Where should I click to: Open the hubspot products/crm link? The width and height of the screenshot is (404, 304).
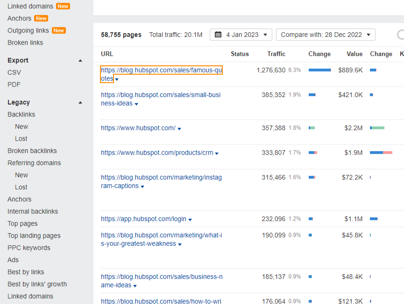click(x=157, y=152)
